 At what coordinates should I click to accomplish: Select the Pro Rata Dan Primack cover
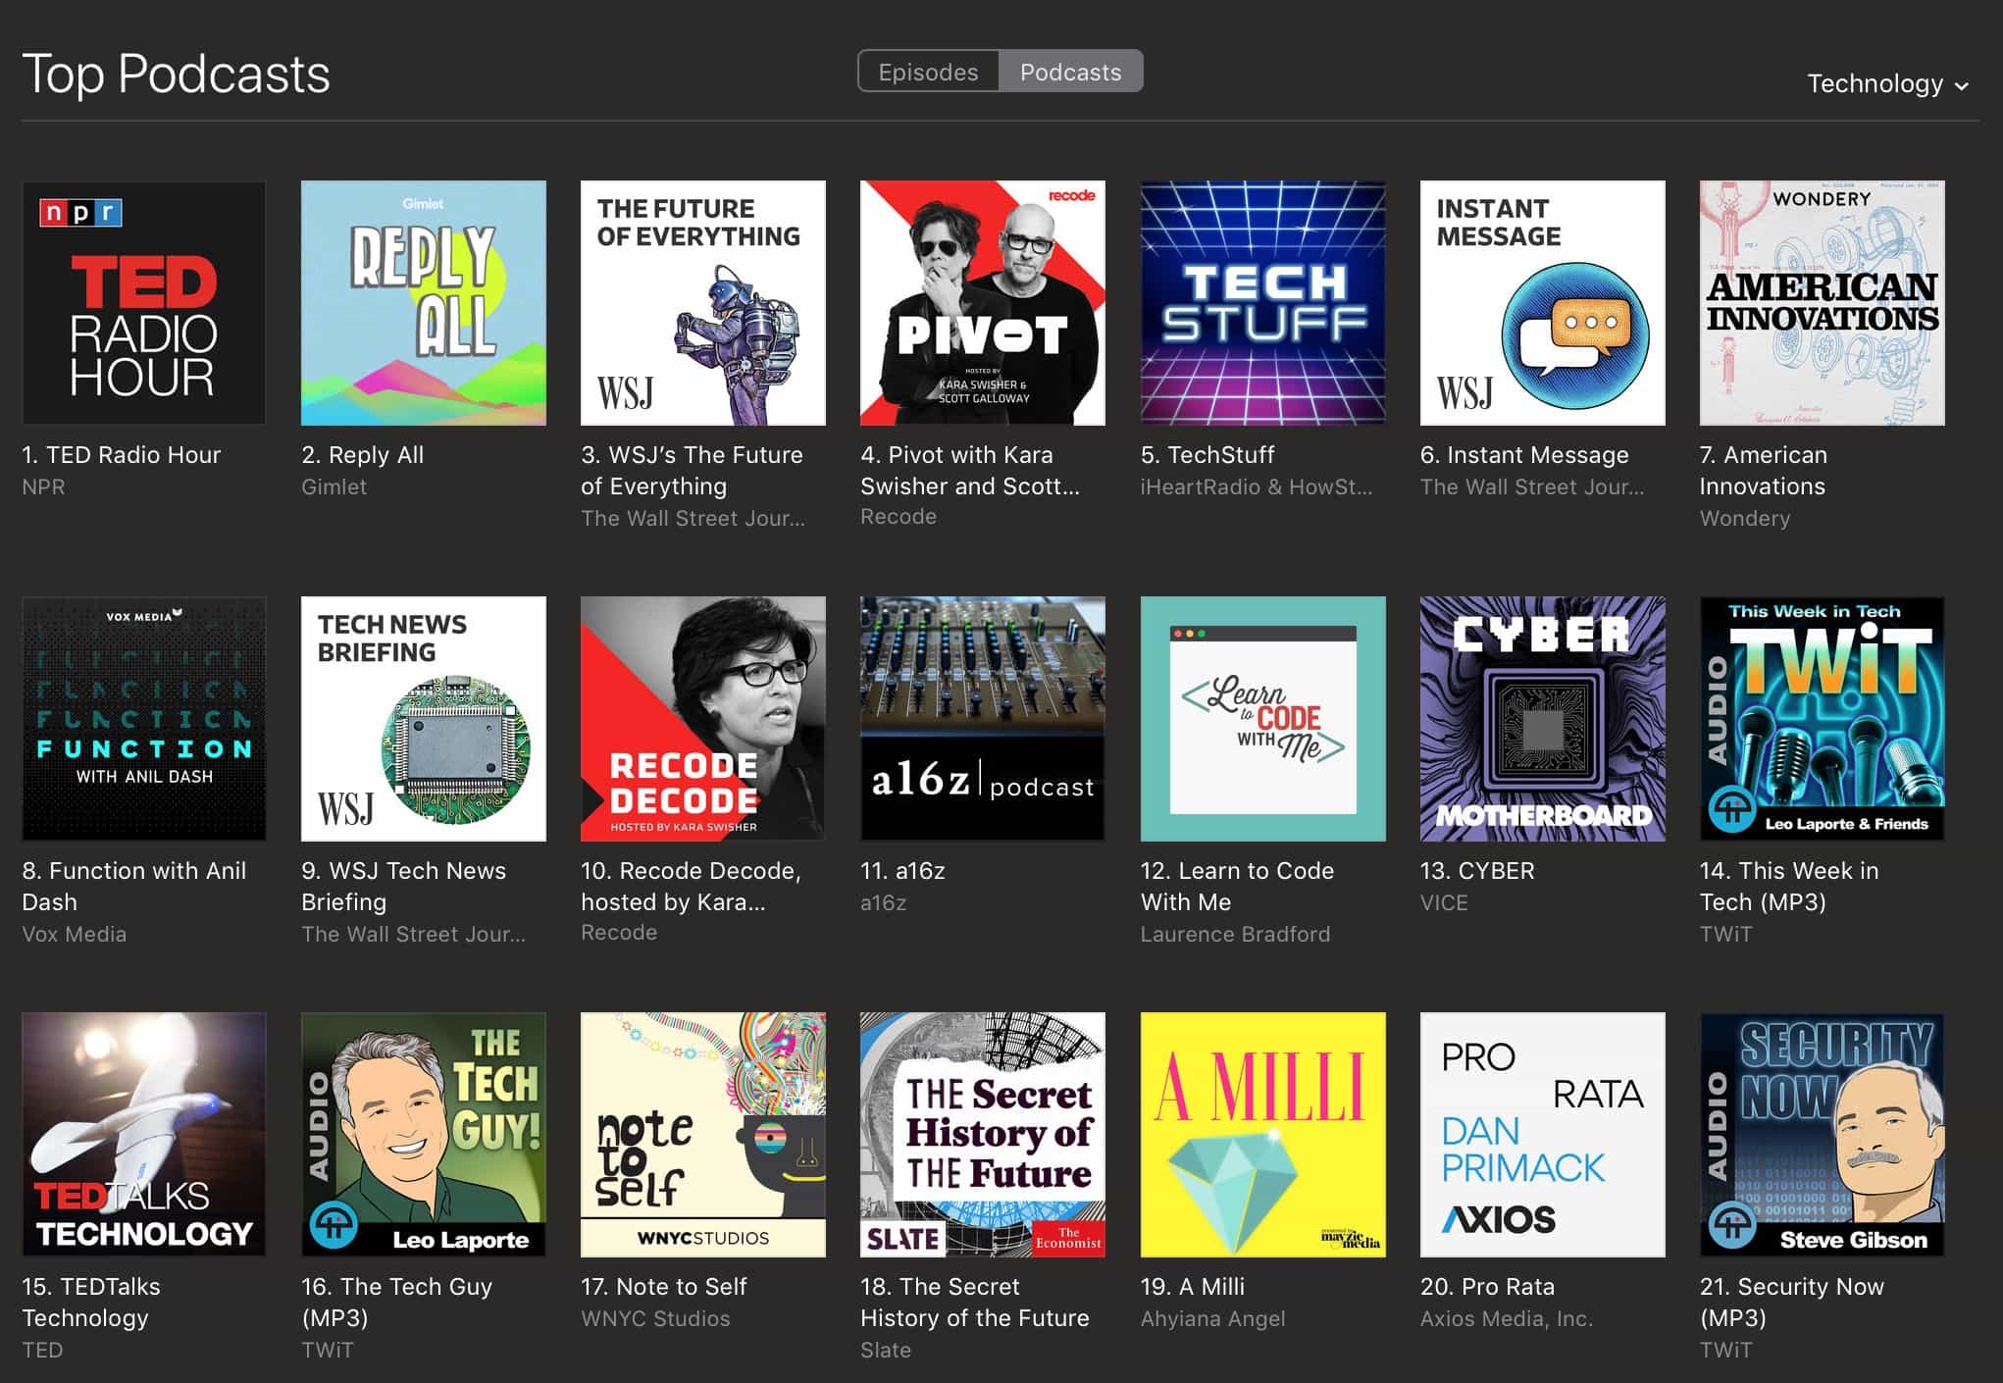pyautogui.click(x=1542, y=1134)
